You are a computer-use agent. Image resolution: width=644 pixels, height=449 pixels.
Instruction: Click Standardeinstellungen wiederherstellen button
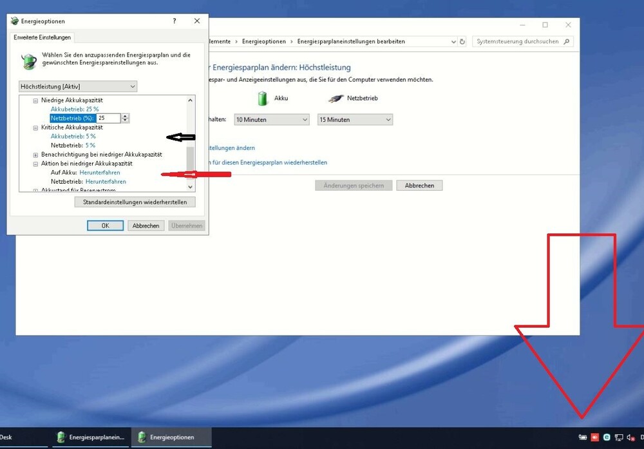coord(135,202)
